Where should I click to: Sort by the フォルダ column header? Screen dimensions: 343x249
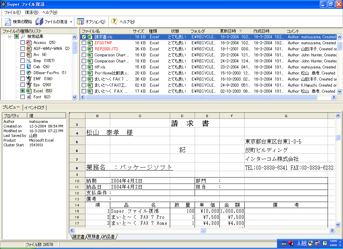[x=203, y=31]
